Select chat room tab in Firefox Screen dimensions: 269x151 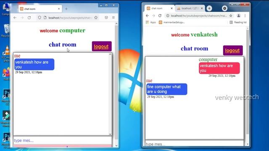40,9
